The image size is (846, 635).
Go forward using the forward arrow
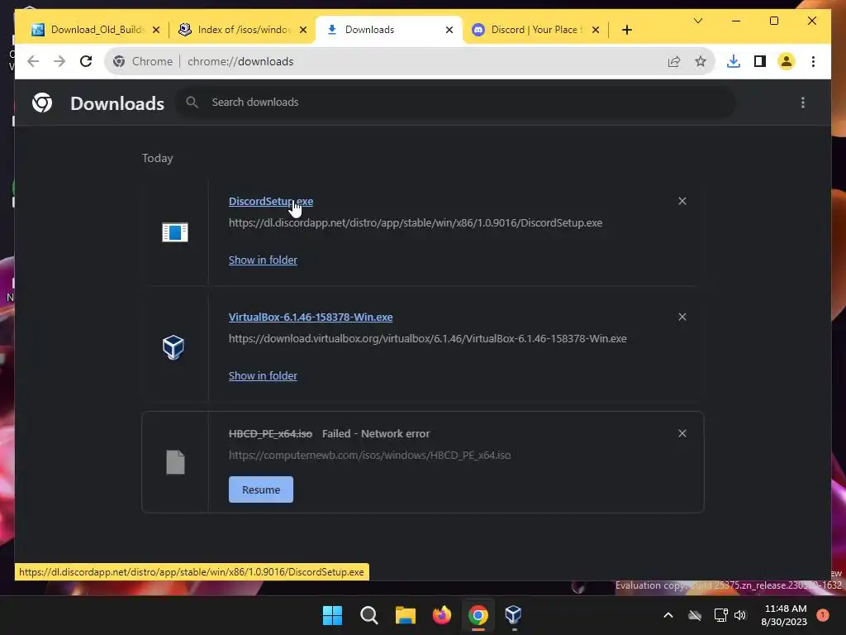59,61
